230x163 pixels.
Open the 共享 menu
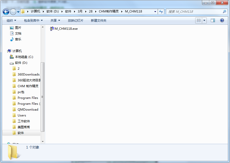pos(55,20)
